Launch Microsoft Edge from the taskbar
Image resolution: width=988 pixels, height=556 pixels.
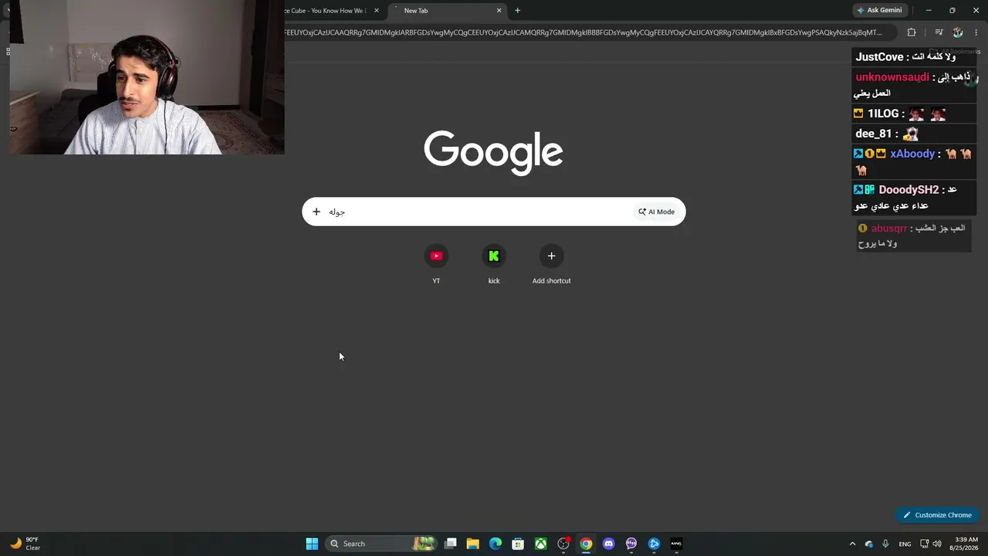click(496, 544)
